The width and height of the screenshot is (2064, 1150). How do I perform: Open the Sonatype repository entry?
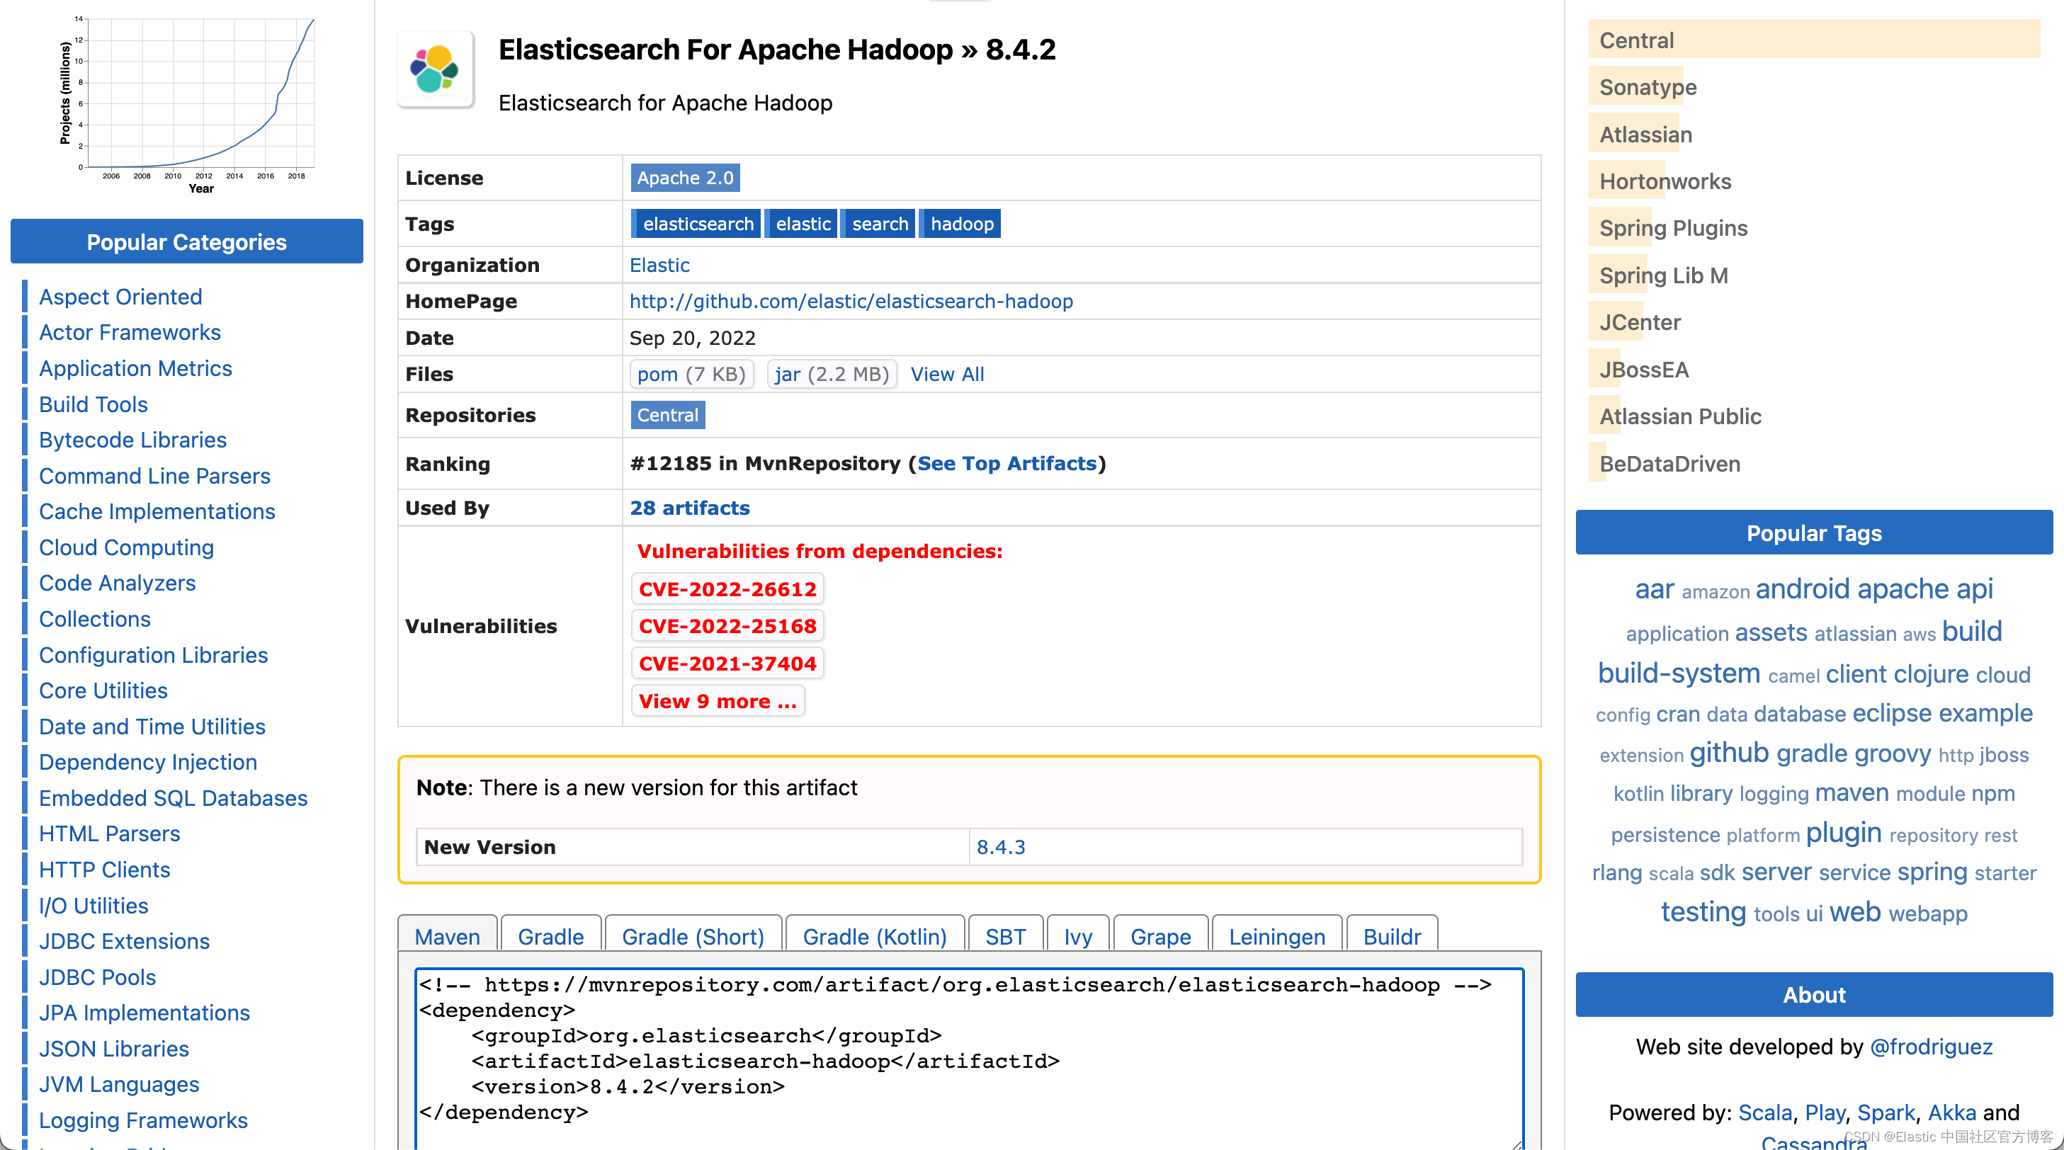[x=1647, y=86]
